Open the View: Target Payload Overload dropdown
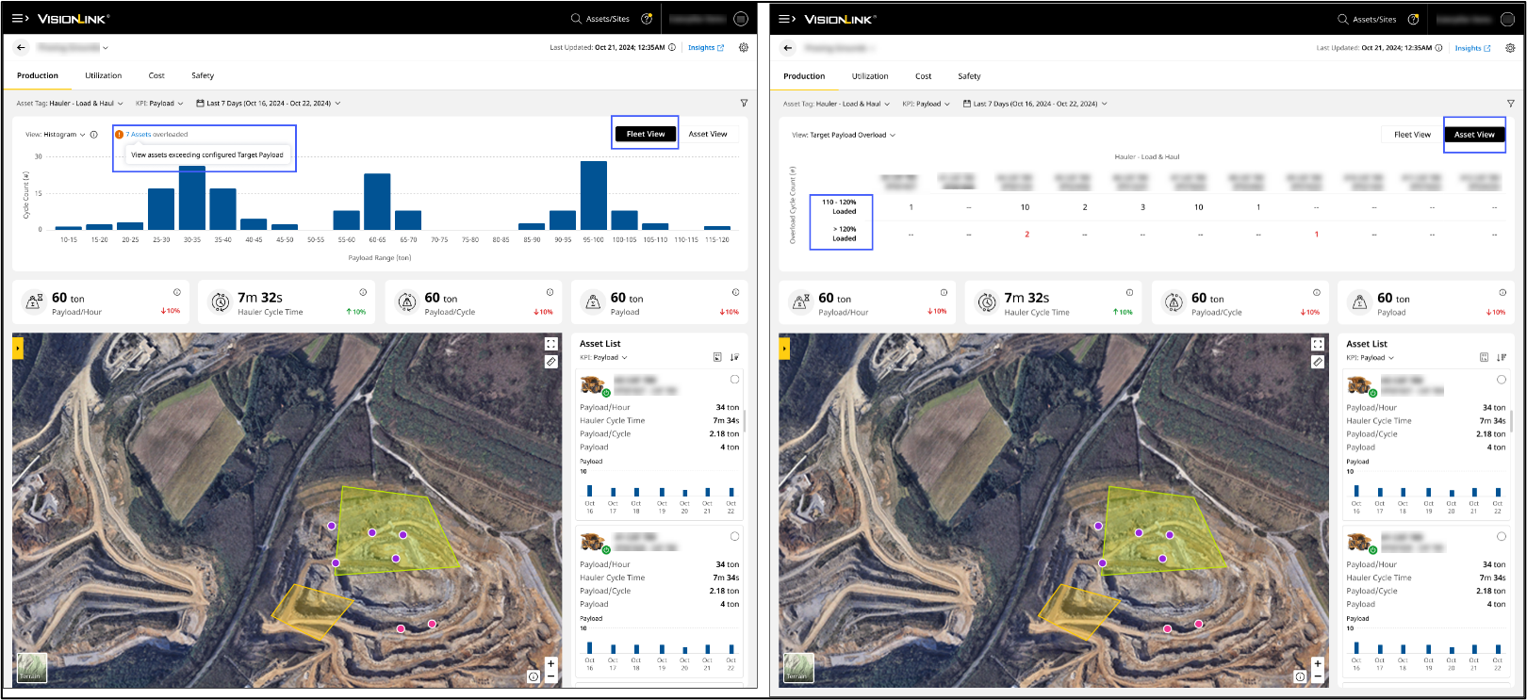 844,135
